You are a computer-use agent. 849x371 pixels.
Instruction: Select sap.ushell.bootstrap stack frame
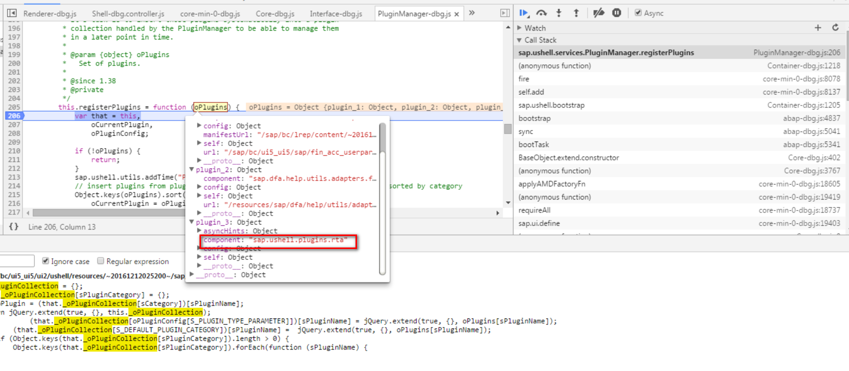(679, 105)
